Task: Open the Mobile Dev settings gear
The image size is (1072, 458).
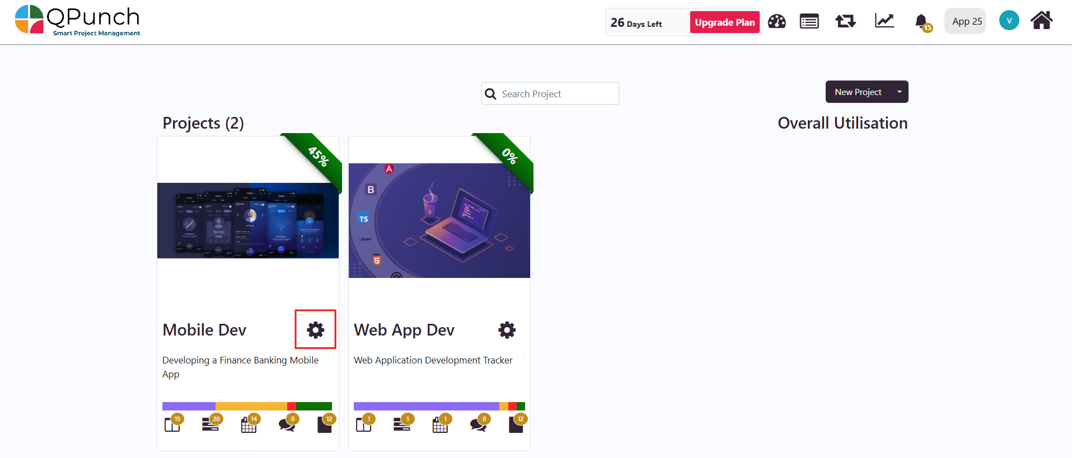Action: pyautogui.click(x=316, y=330)
